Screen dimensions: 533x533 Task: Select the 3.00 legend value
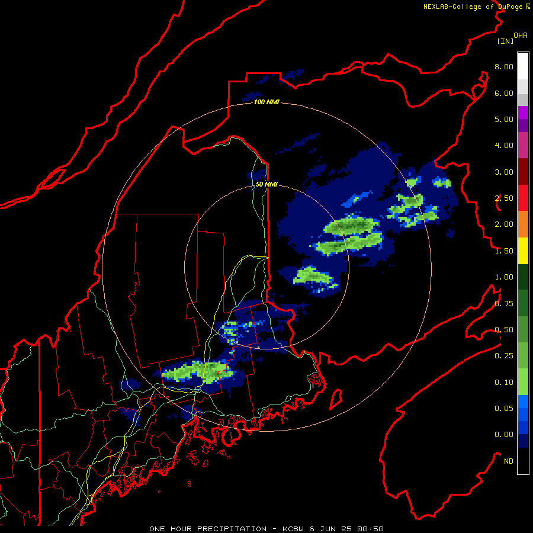pos(504,172)
